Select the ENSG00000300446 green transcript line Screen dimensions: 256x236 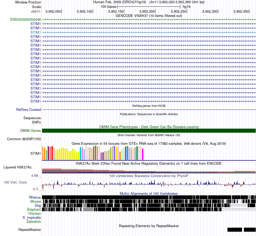(149, 20)
